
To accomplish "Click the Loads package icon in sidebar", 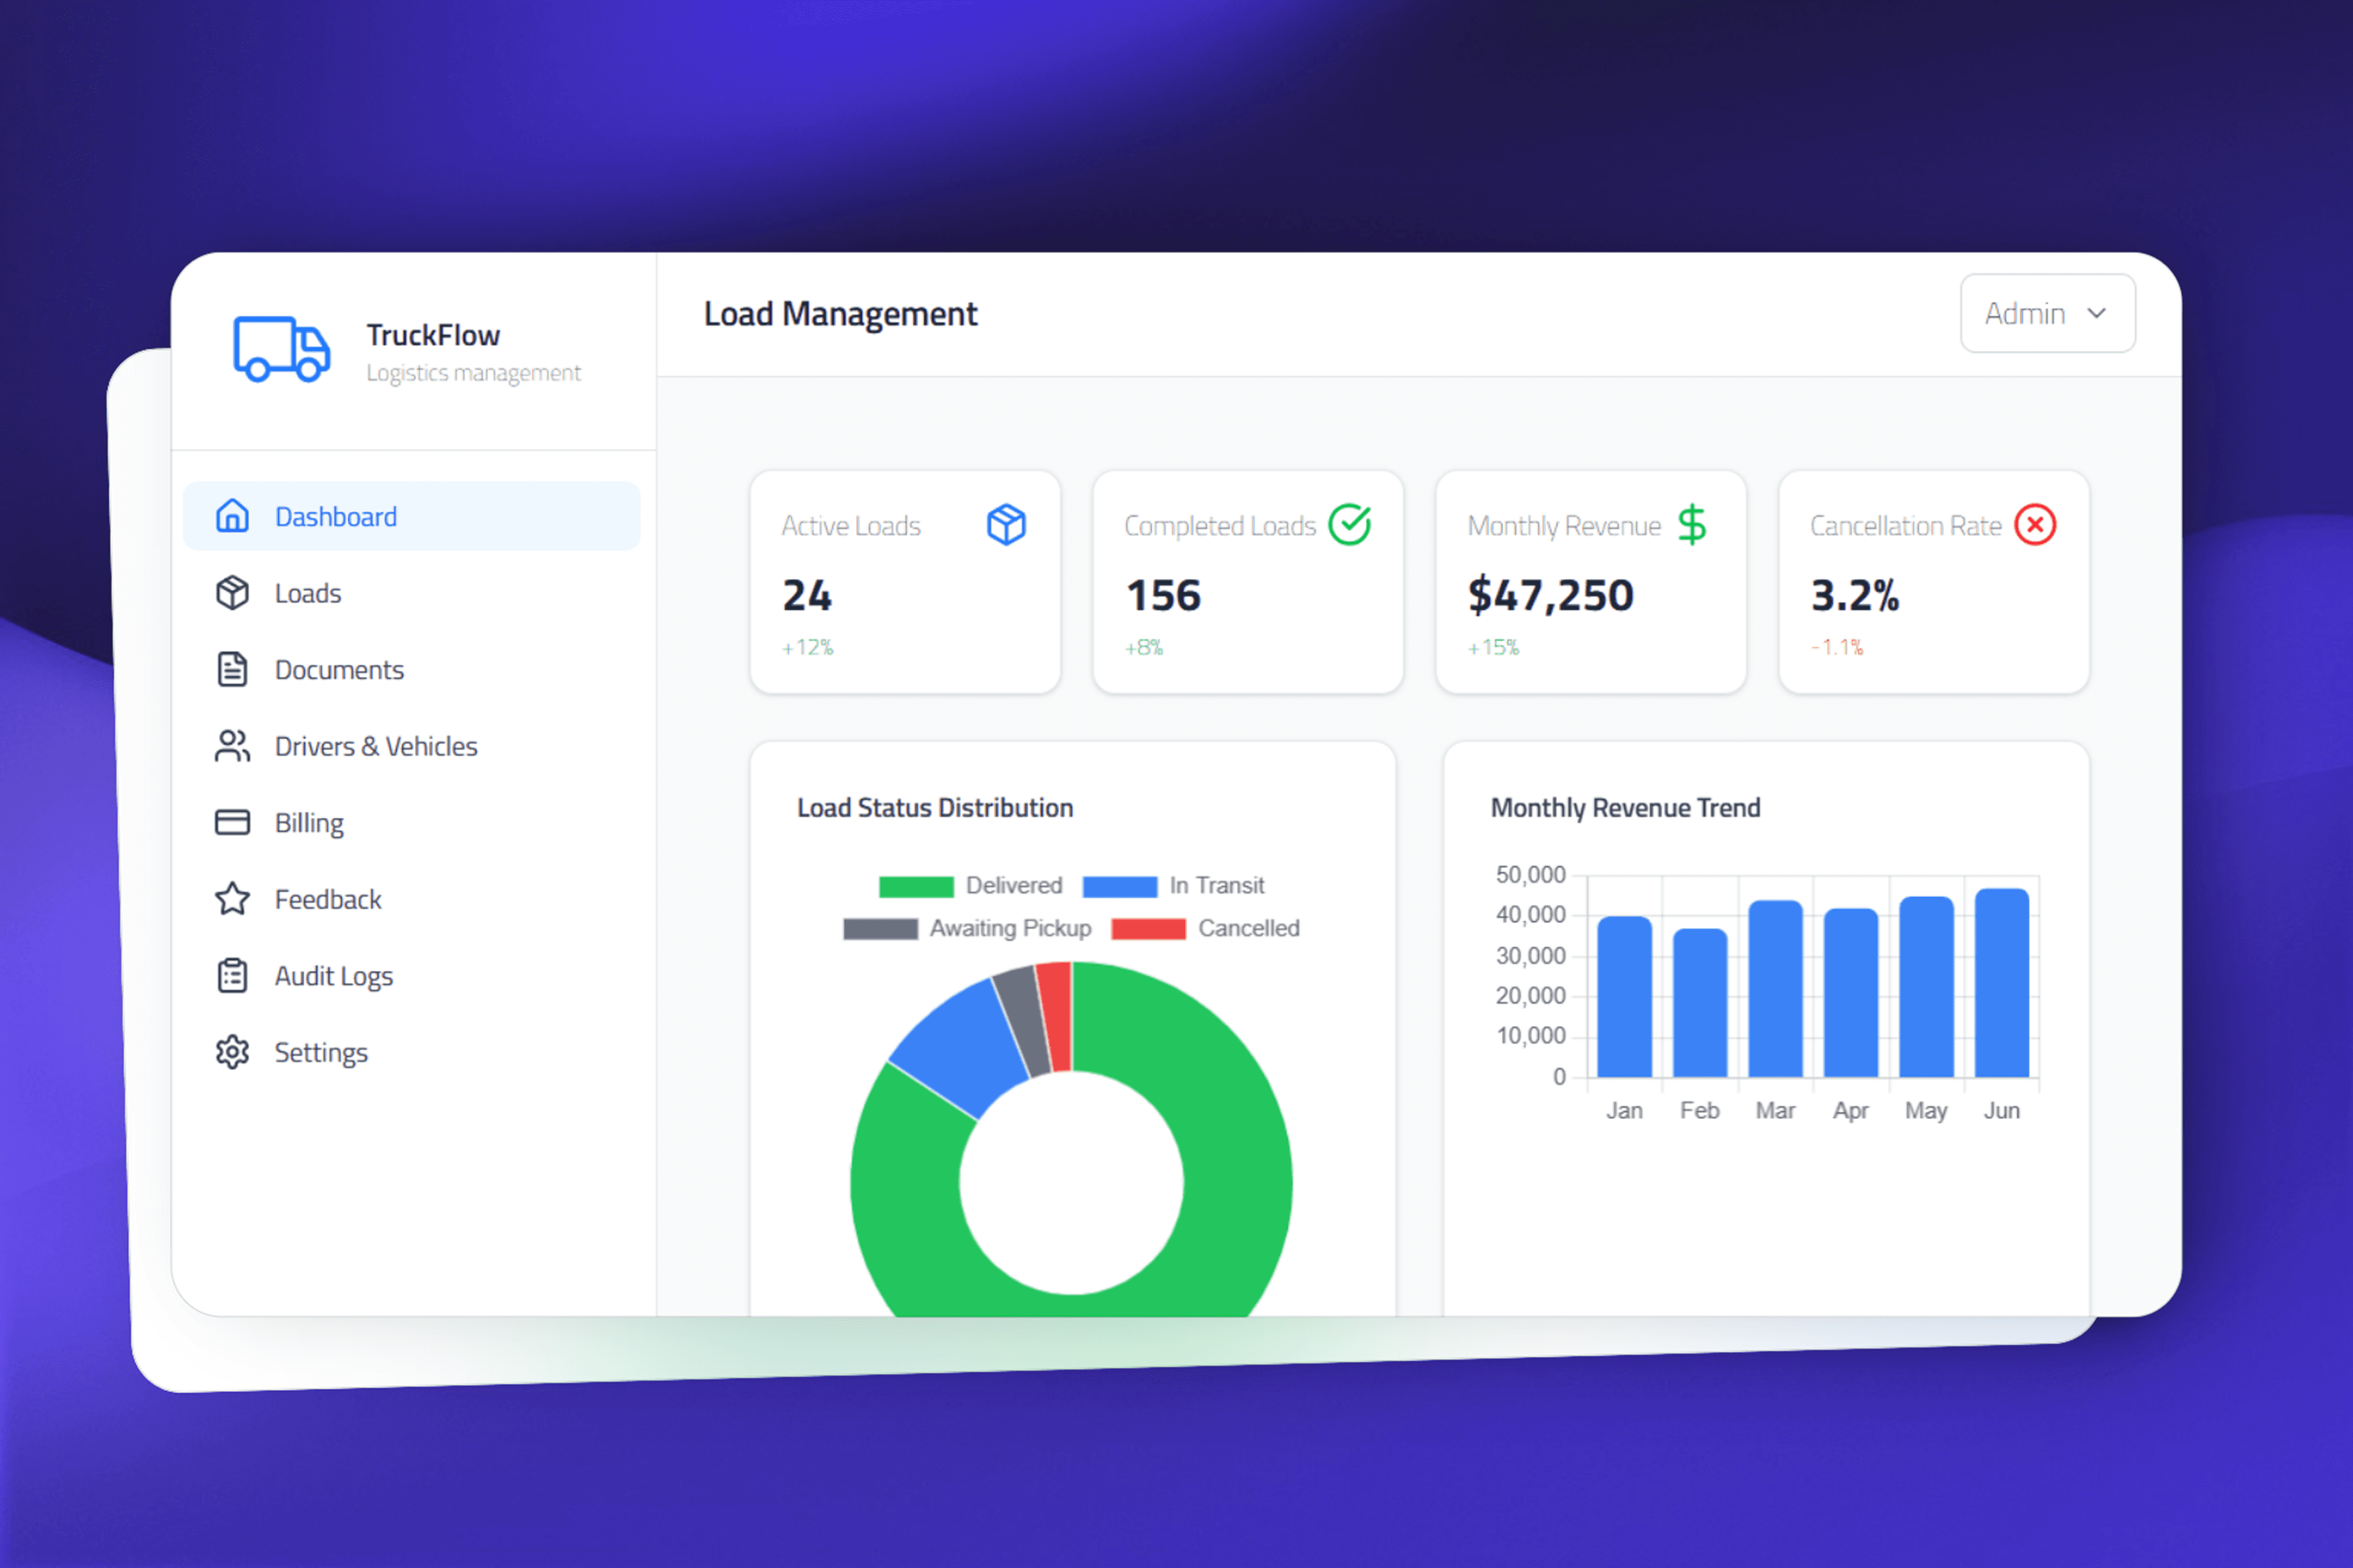I will coord(232,592).
